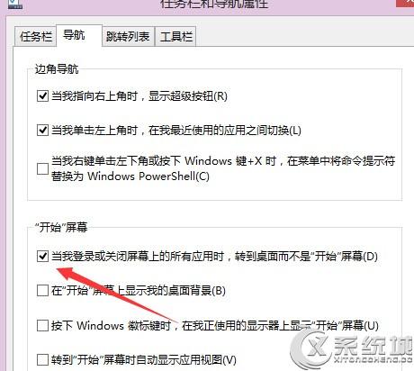
Task: Check the box for 按下 Windows 徽标键时 option (U)
Action: pos(42,325)
